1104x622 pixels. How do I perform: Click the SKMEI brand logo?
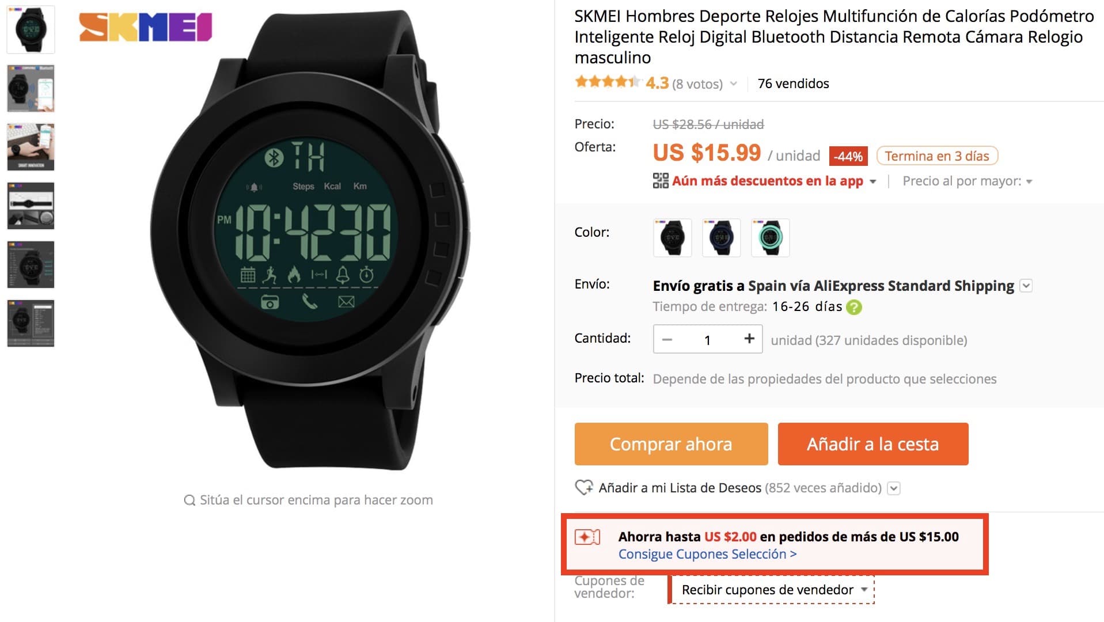pyautogui.click(x=146, y=27)
